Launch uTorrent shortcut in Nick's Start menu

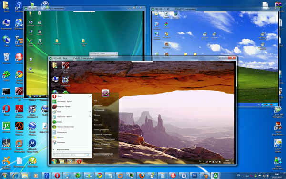tap(71, 101)
